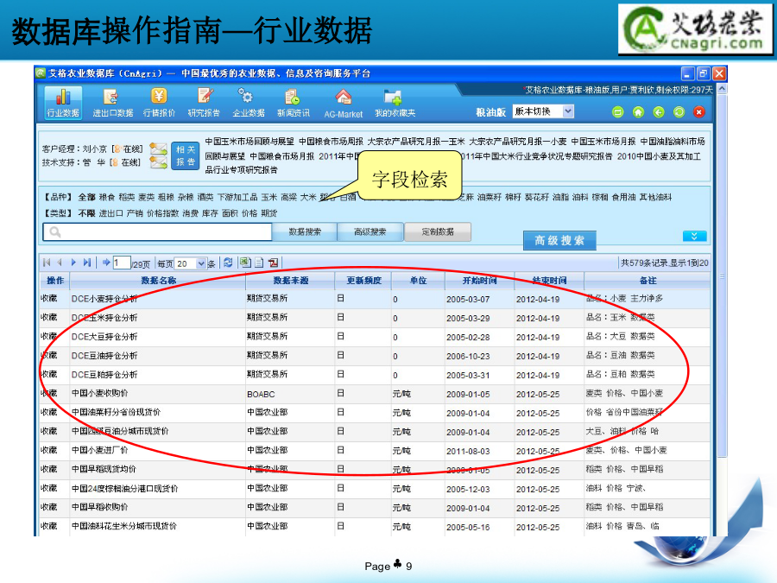Click the first green round toolbar button

click(618, 112)
